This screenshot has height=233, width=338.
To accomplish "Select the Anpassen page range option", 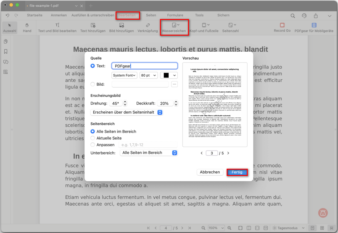I will click(x=93, y=145).
